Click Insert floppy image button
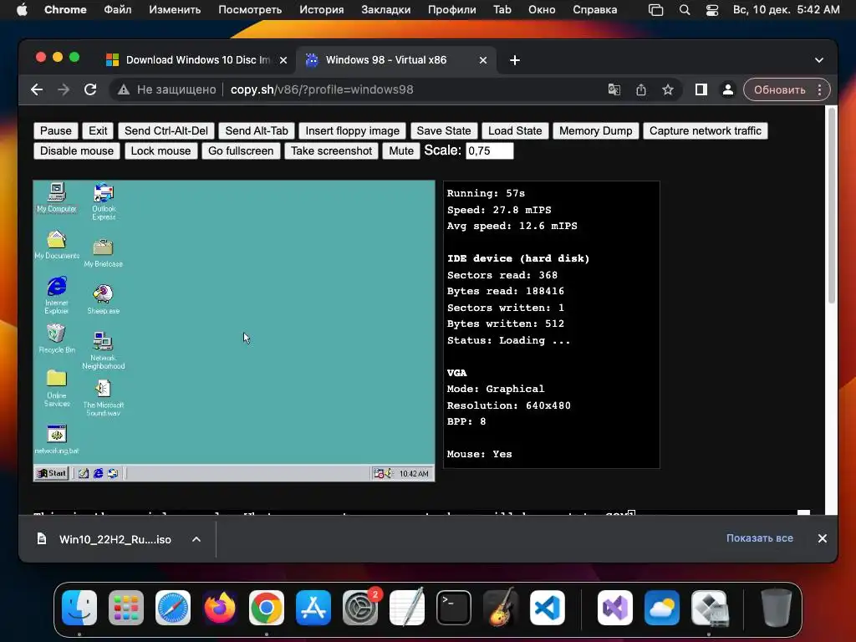This screenshot has width=856, height=642. [352, 130]
